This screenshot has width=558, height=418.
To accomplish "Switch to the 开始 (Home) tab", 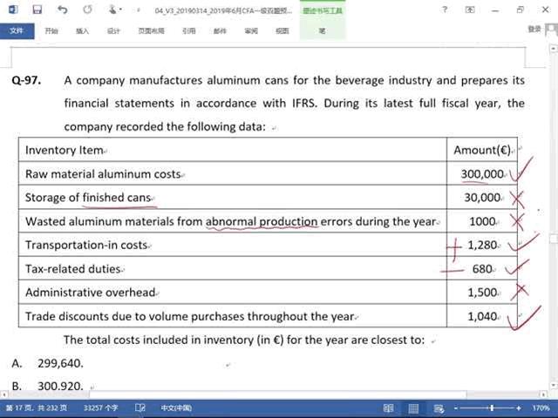I will coord(51,31).
